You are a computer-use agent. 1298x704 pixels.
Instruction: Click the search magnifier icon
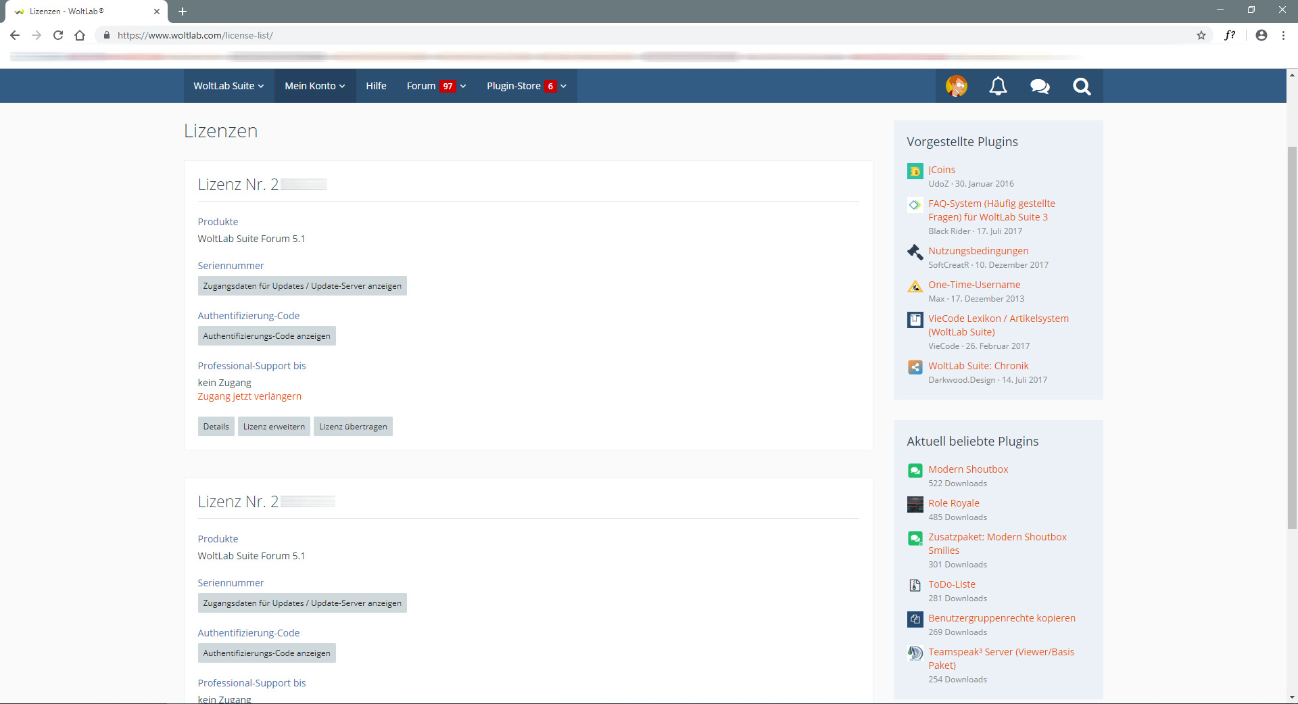[x=1082, y=86]
